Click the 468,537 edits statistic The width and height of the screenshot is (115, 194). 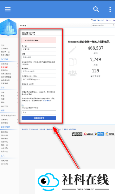(x=95, y=48)
